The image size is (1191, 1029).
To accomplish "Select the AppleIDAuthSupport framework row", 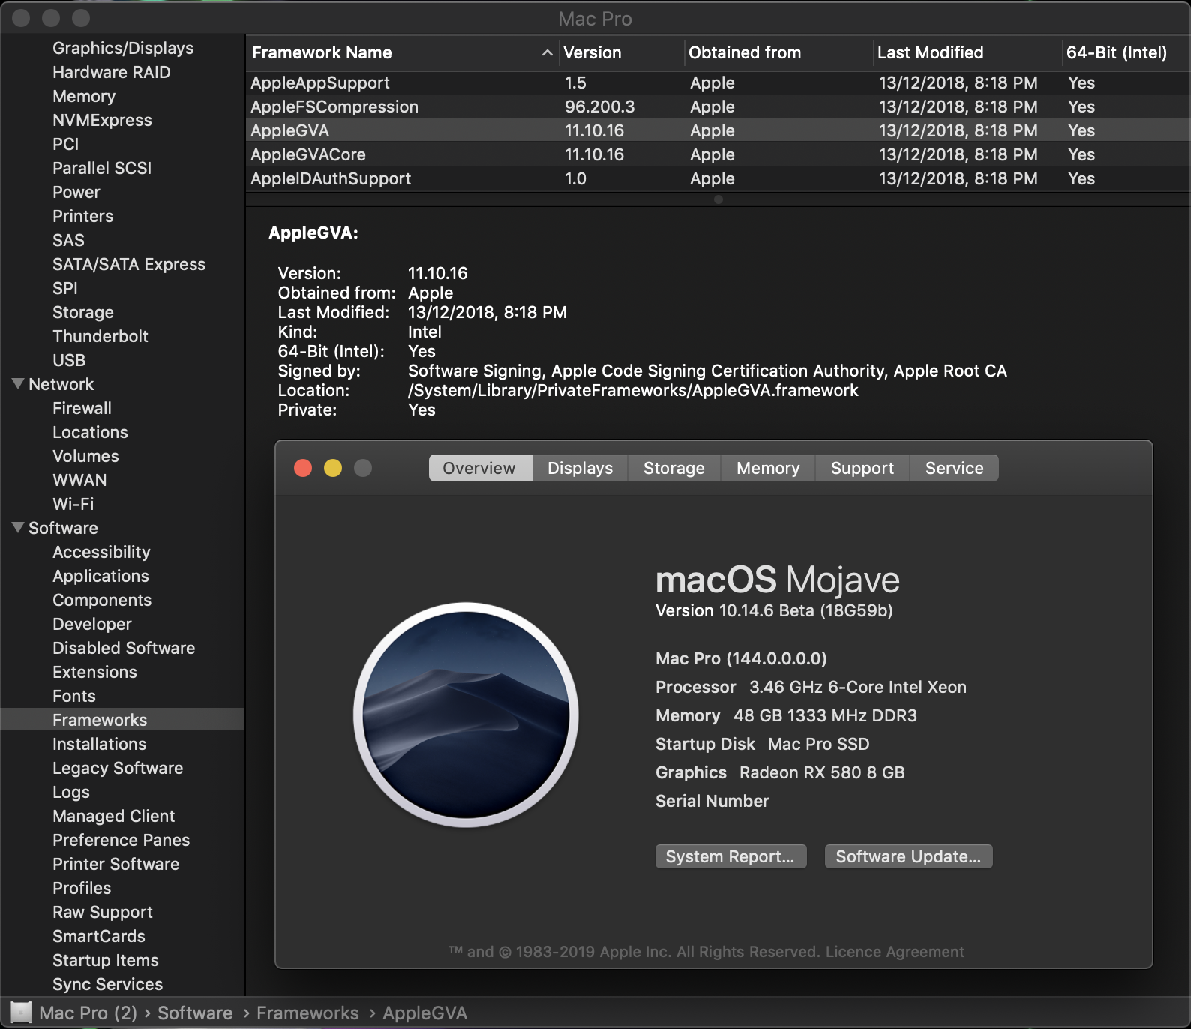I will [718, 178].
